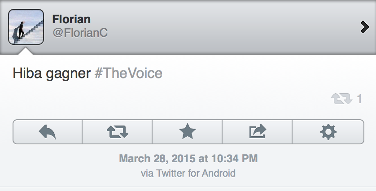Click the small gray retweet count icon
376x191 pixels.
click(x=342, y=99)
